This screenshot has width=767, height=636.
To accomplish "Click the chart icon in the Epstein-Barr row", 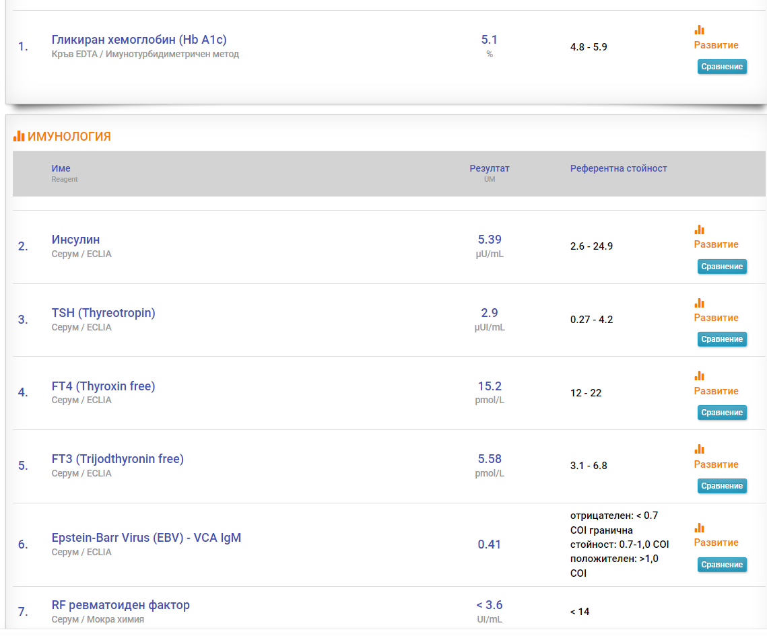I will click(x=699, y=528).
